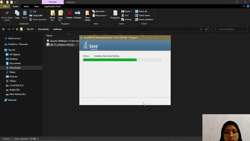The image size is (250, 141).
Task: Go up one folder level
Action: 17,29
